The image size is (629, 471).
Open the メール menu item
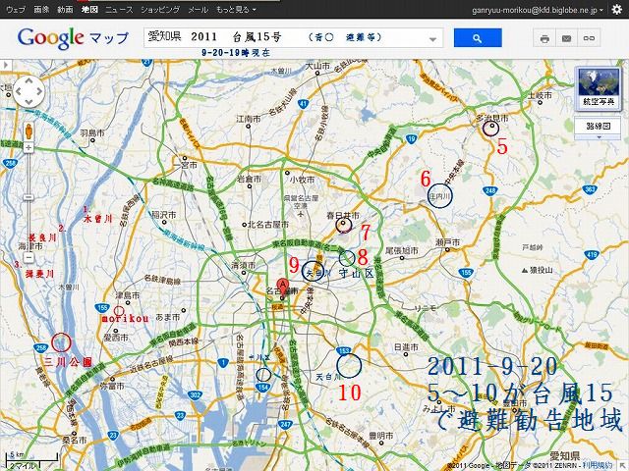pos(198,9)
